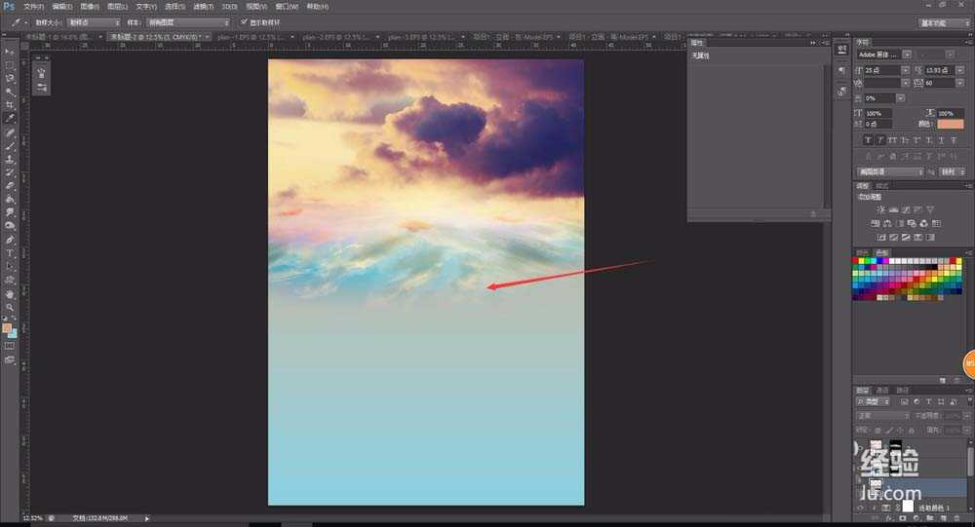Toggle visibility of the bottom layer
The height and width of the screenshot is (527, 975).
(x=860, y=508)
